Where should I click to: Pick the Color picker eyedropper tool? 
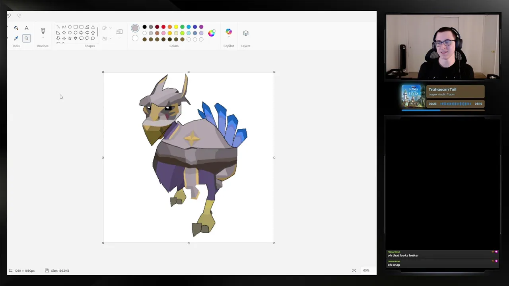[16, 38]
